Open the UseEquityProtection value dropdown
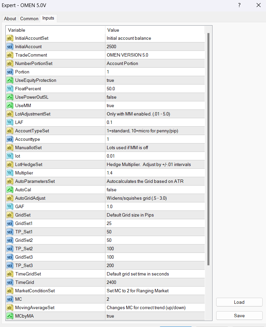This screenshot has width=266, height=327. click(x=155, y=80)
